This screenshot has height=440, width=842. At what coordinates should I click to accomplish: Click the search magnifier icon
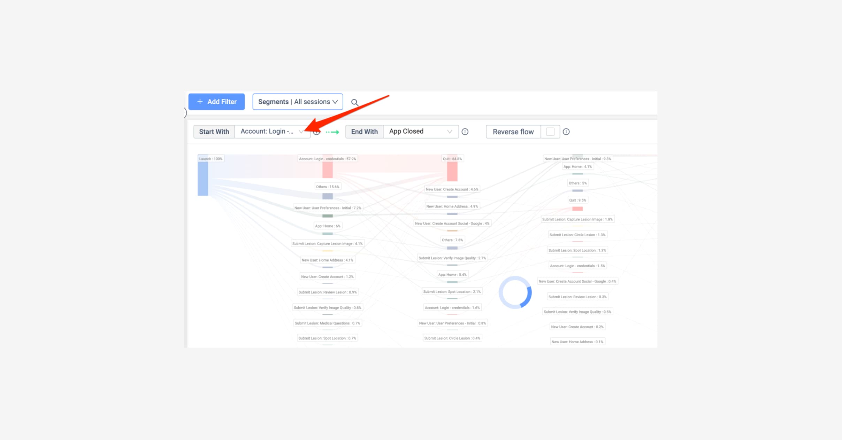354,102
